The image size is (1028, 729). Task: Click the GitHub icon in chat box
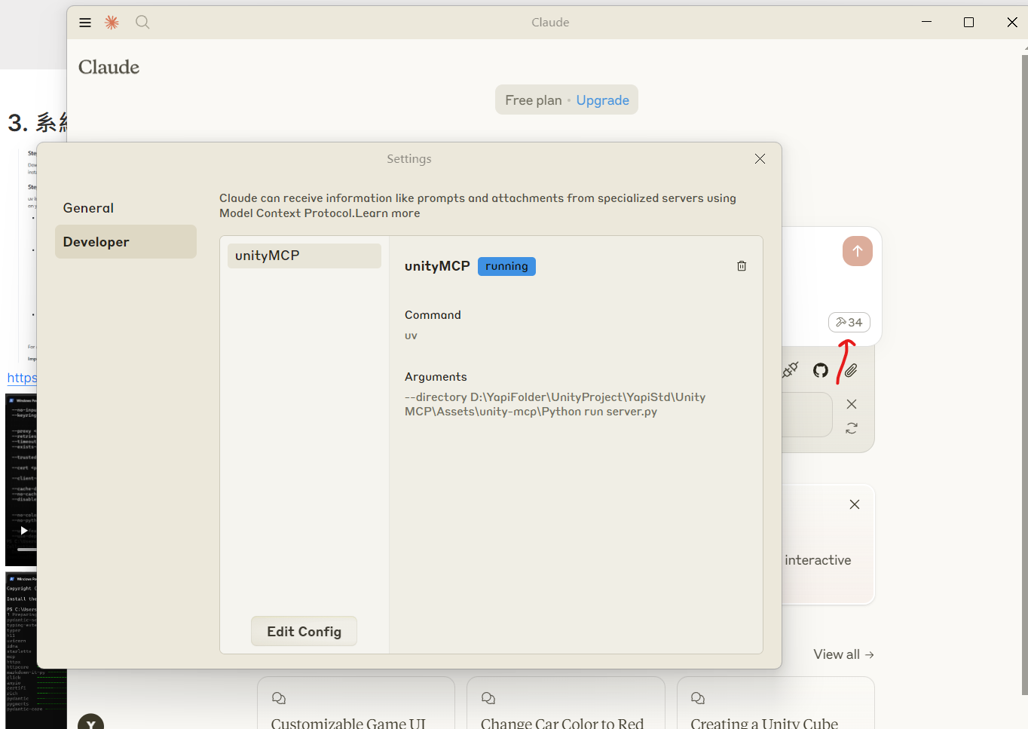coord(821,370)
